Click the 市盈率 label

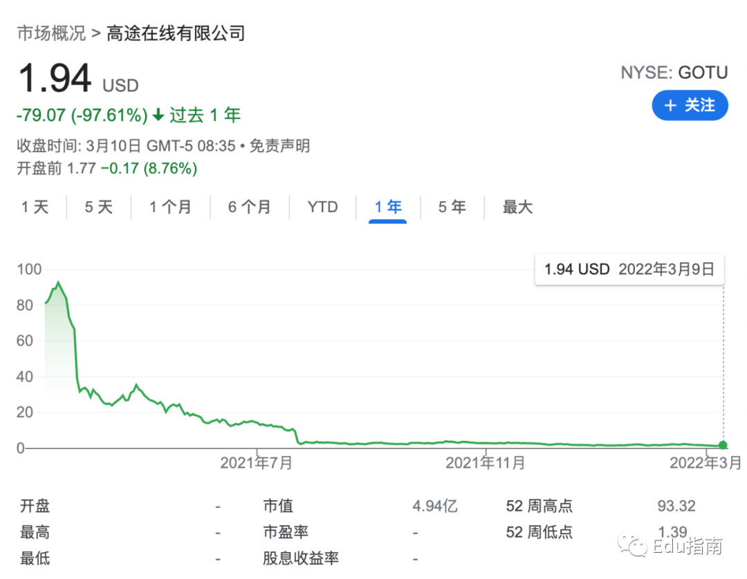[286, 532]
